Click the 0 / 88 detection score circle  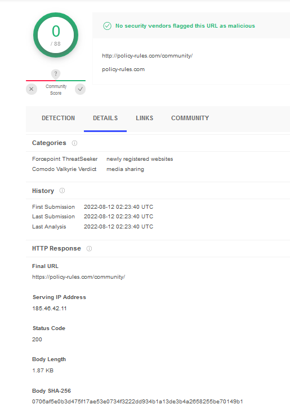coord(56,35)
